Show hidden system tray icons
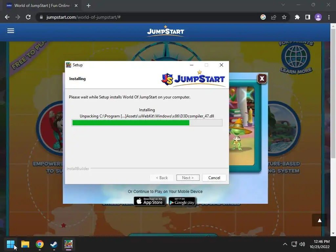This screenshot has height=252, width=336. pos(285,244)
